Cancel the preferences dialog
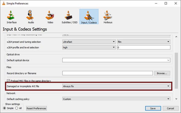181x113 pixels. coord(170,108)
